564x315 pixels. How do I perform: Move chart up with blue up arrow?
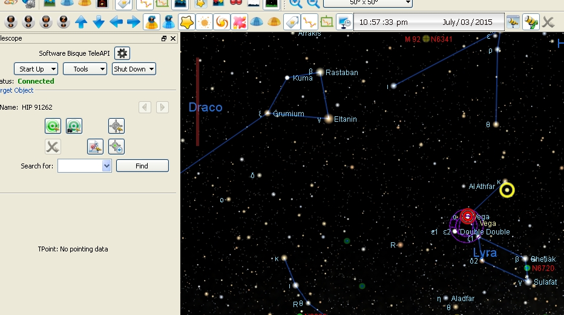[x=81, y=22]
